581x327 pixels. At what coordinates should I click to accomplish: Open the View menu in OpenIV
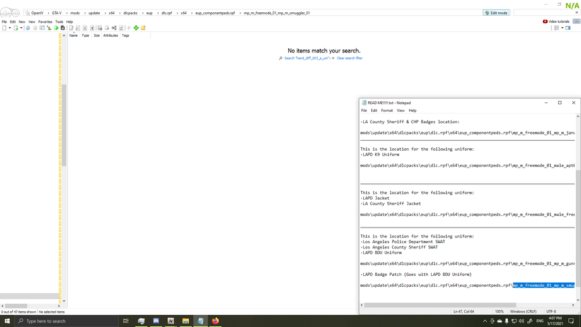pos(32,22)
